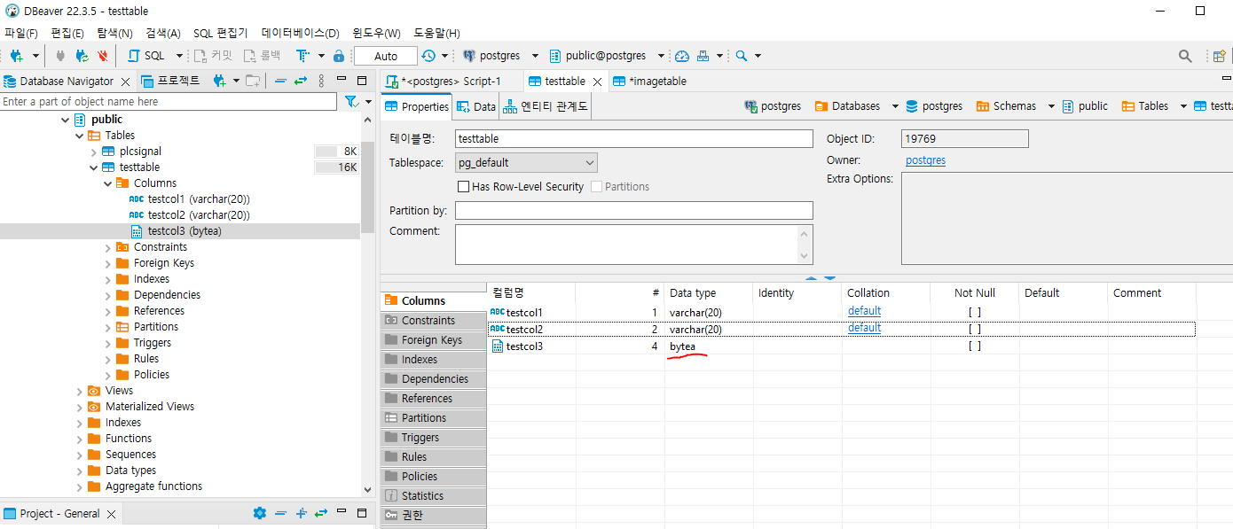Click the red Disconnect plug icon
Viewport: 1233px width, 529px height.
pos(103,56)
